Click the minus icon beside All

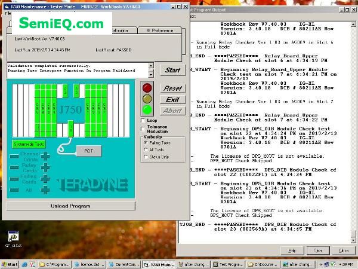pyautogui.click(x=14, y=190)
